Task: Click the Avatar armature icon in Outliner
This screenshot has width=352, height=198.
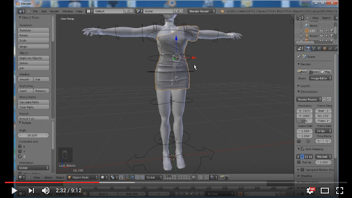Action: [x=307, y=36]
